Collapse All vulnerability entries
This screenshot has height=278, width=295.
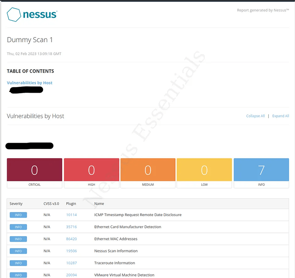(x=255, y=116)
